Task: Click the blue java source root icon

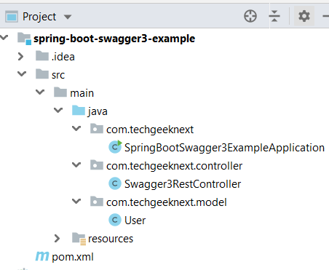Action: (x=79, y=111)
